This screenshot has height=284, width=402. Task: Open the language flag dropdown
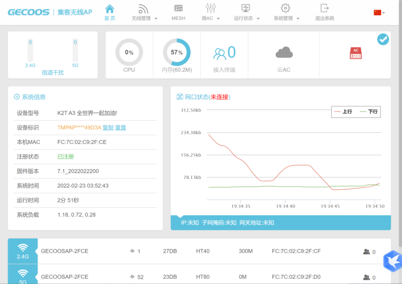(x=379, y=12)
